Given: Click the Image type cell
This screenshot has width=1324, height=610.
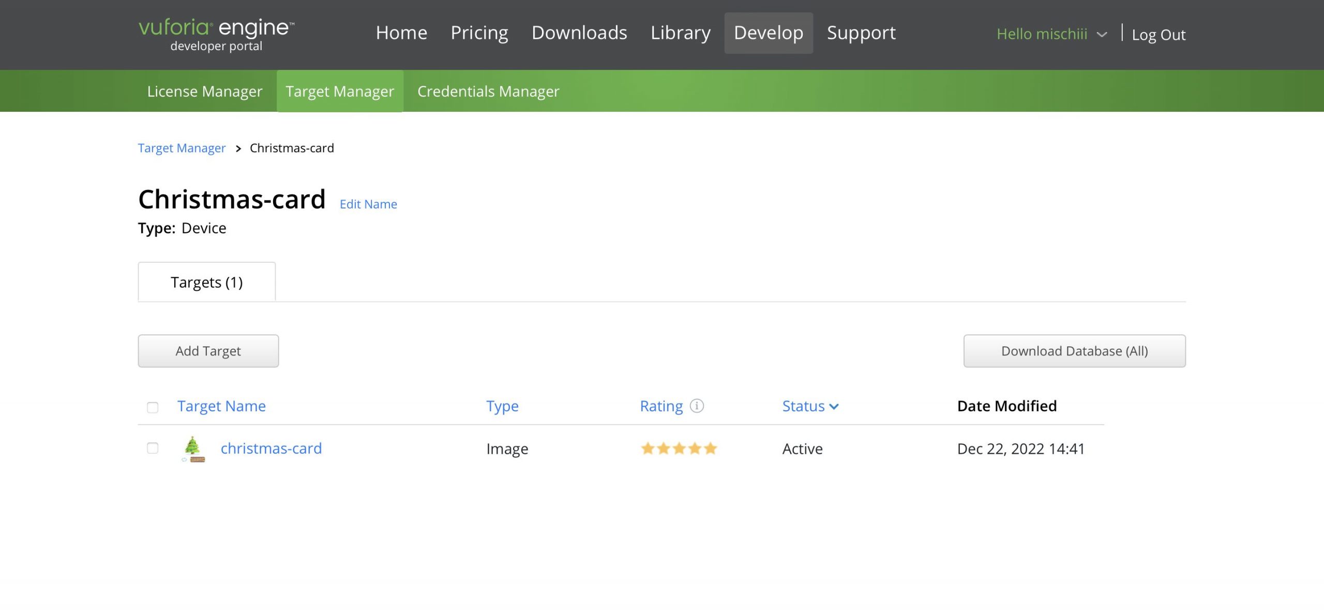Looking at the screenshot, I should click(507, 449).
